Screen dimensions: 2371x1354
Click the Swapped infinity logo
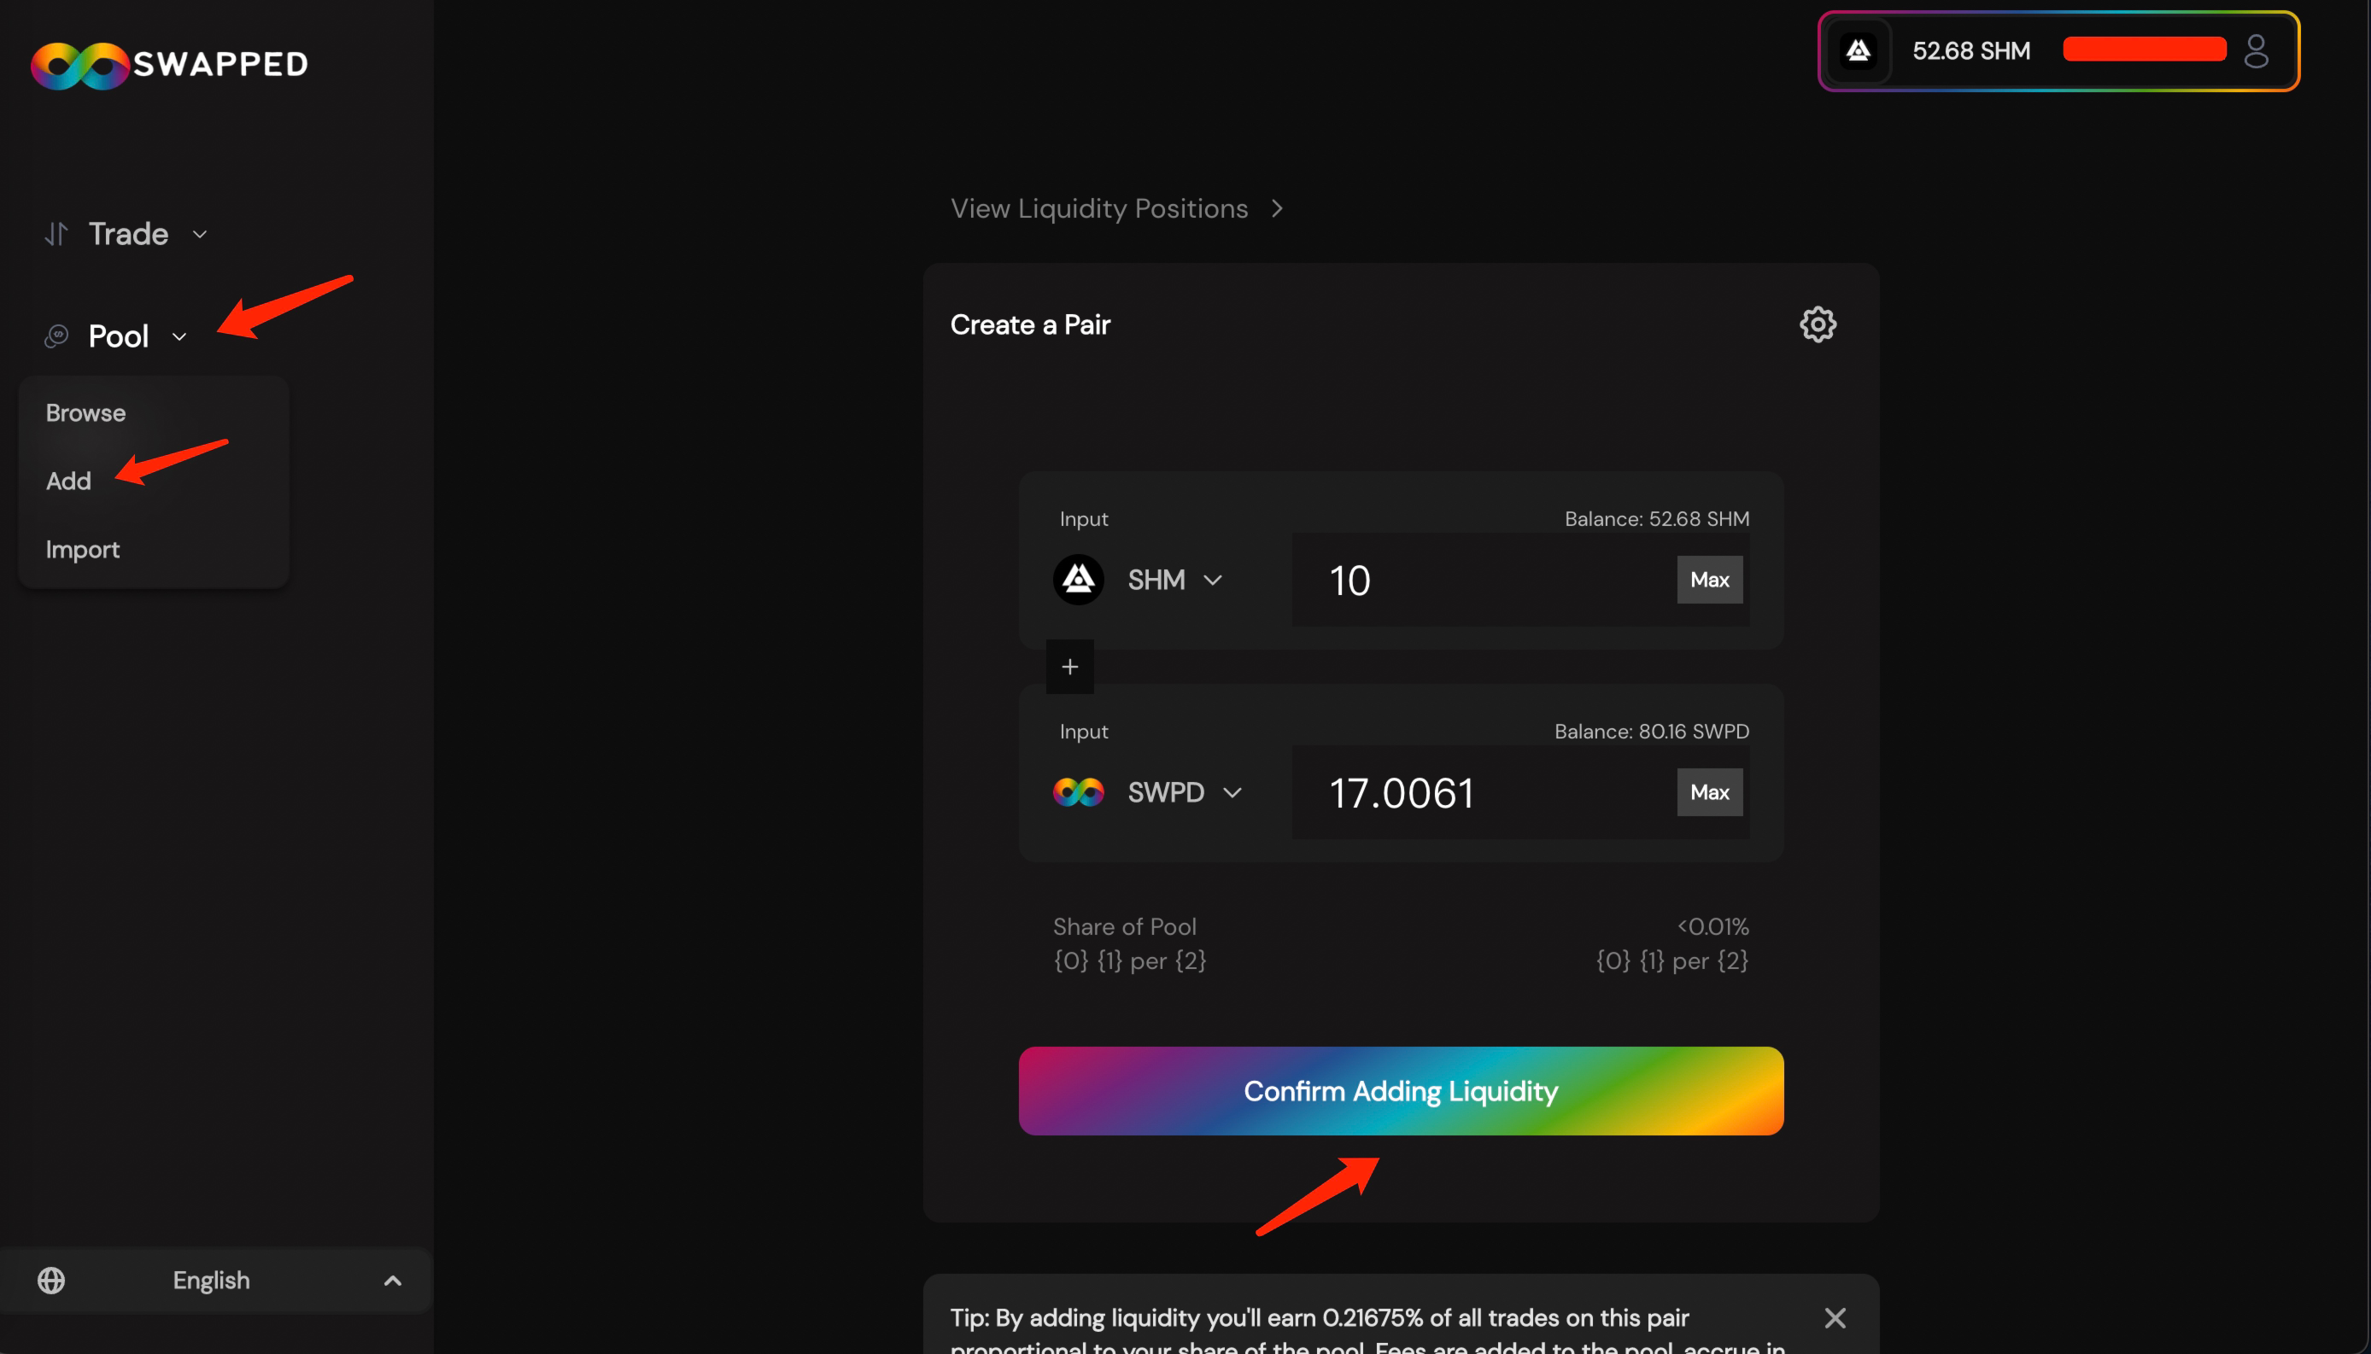pos(80,65)
